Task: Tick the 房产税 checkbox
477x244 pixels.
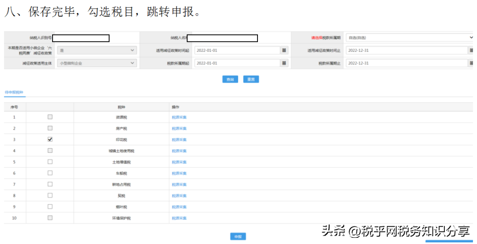Action: click(x=50, y=128)
